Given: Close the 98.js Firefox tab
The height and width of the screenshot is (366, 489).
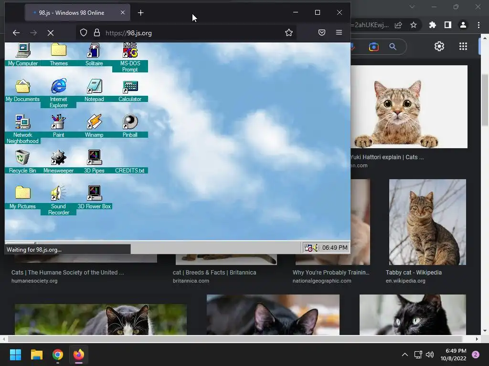Looking at the screenshot, I should point(123,12).
